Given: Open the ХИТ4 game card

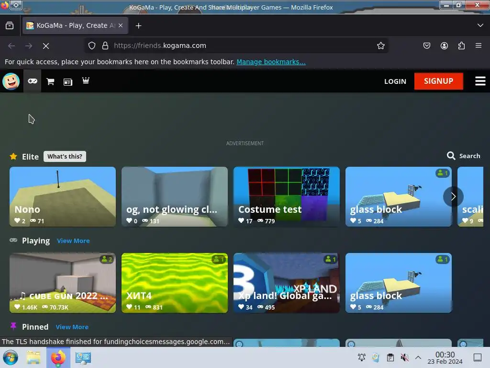Looking at the screenshot, I should point(174,283).
